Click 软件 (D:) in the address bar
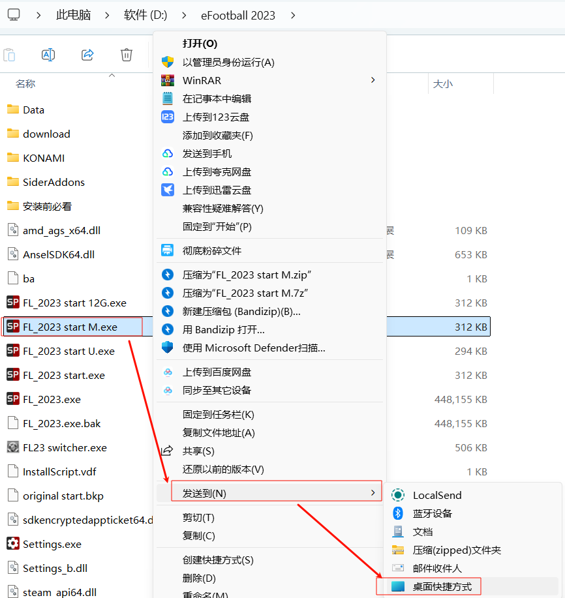 [x=145, y=15]
